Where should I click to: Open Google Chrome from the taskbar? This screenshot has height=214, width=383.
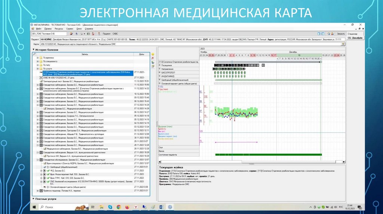(118, 207)
